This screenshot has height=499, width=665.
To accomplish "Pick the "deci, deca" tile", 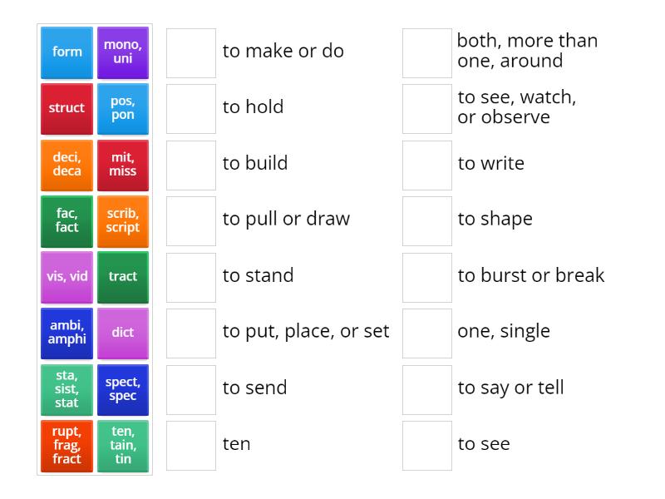I will pos(66,165).
